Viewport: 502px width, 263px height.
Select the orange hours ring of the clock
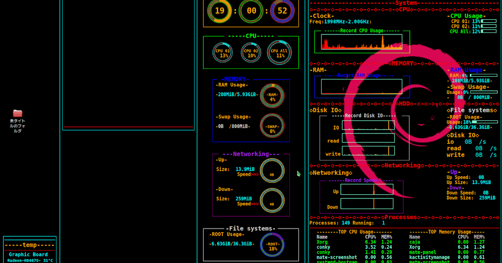tap(219, 11)
